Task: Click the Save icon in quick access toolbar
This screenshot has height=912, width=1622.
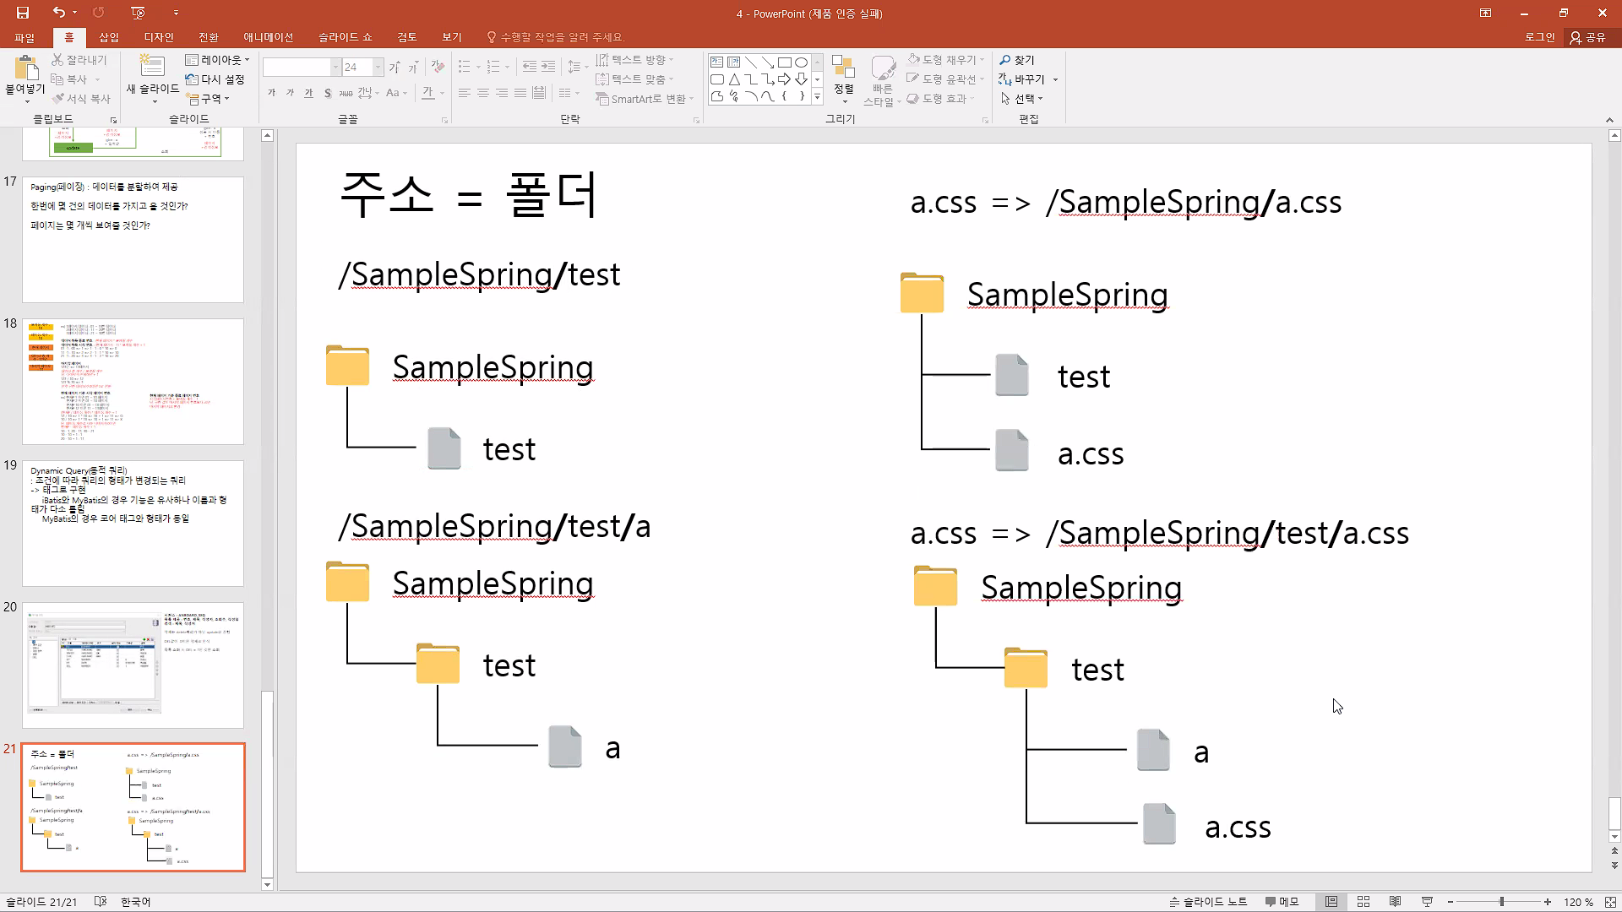Action: [x=23, y=13]
